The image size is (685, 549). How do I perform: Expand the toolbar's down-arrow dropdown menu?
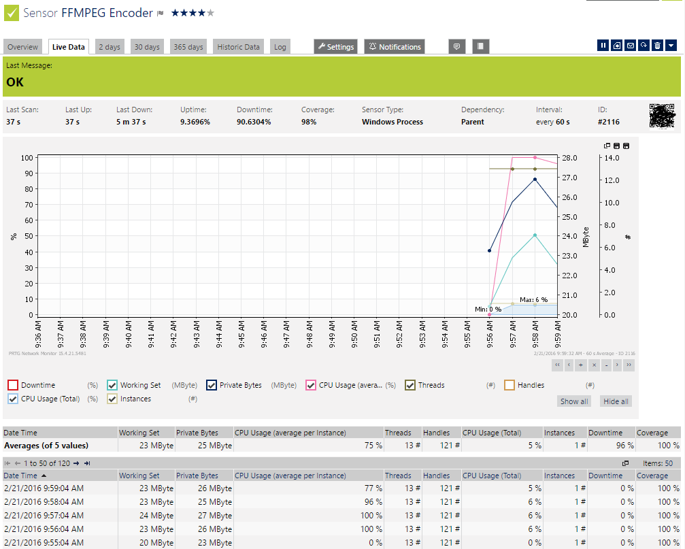(671, 46)
